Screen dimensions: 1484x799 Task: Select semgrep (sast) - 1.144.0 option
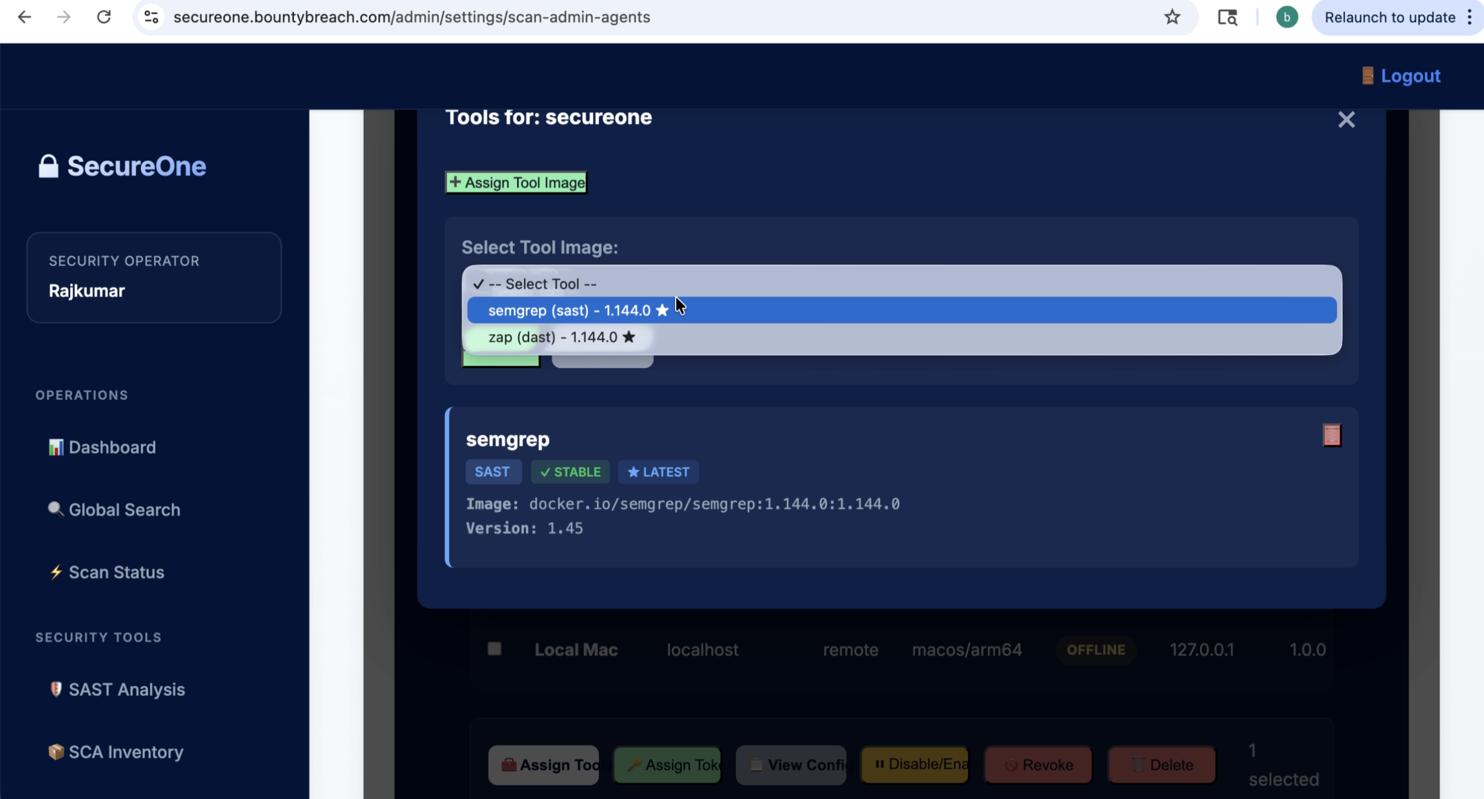tap(902, 311)
